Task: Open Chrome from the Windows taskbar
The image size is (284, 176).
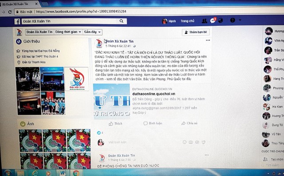Action: (x=76, y=173)
